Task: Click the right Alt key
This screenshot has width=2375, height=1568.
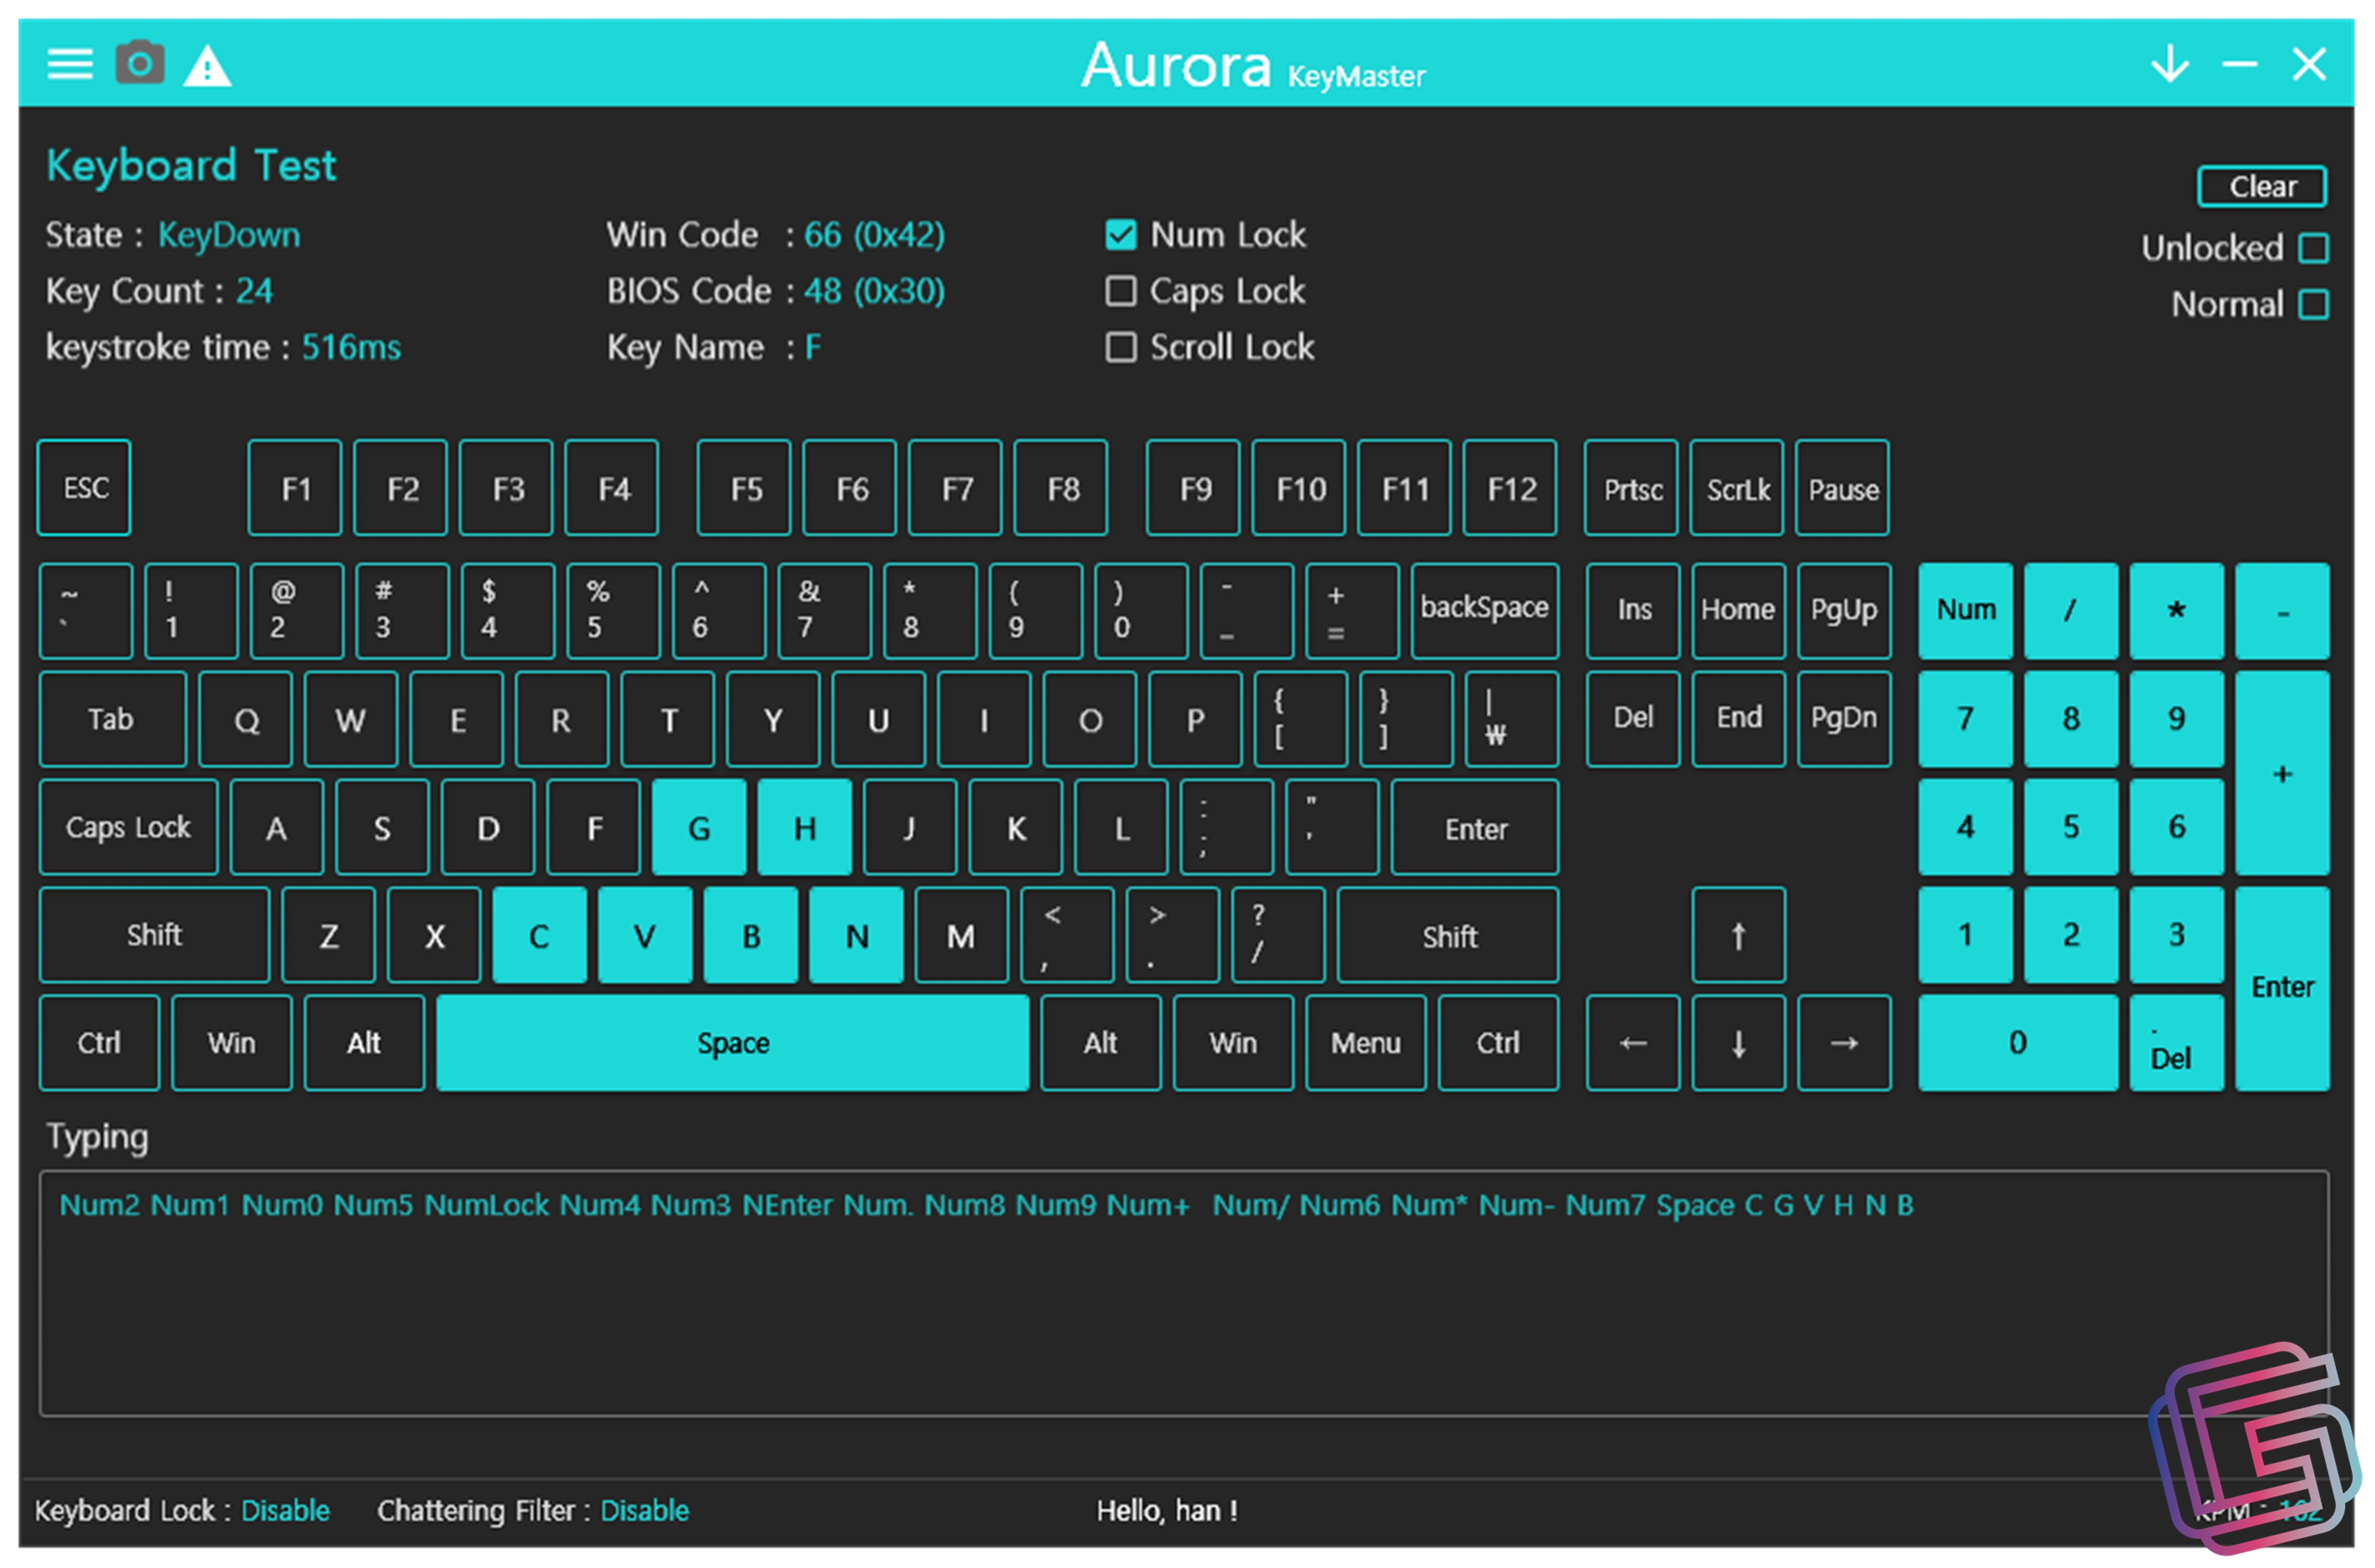Action: 1100,1043
